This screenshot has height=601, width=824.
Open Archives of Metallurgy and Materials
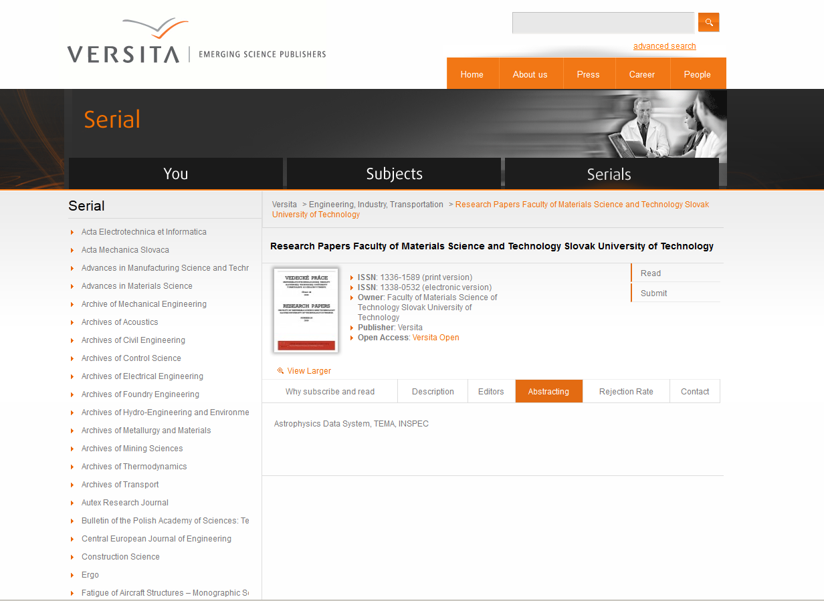click(x=146, y=431)
